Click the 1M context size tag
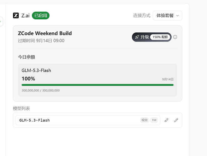The width and height of the screenshot is (207, 156). 154,120
